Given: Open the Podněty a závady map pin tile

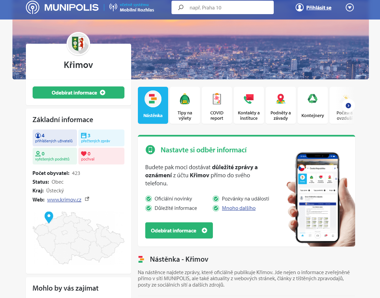Looking at the screenshot, I should 281,106.
